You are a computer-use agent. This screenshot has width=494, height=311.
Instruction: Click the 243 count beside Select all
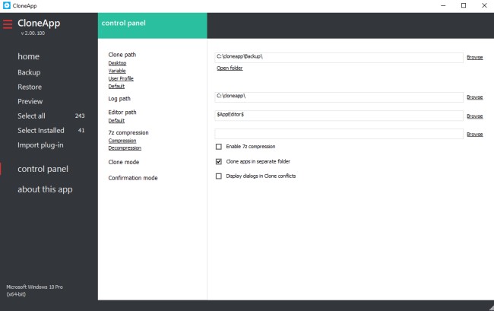(80, 116)
